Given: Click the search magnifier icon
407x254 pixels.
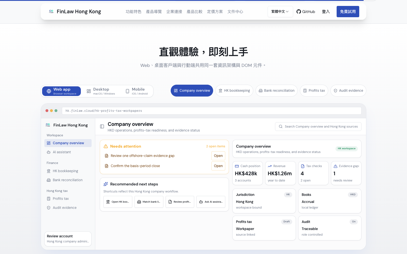Looking at the screenshot, I should [x=281, y=127].
